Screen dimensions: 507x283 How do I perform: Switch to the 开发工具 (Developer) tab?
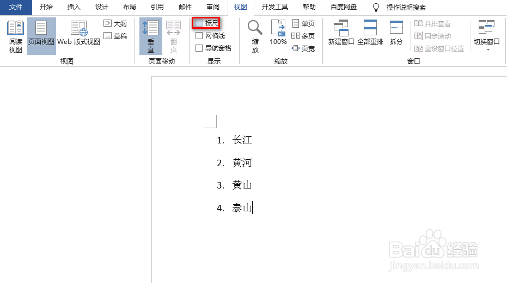point(275,7)
